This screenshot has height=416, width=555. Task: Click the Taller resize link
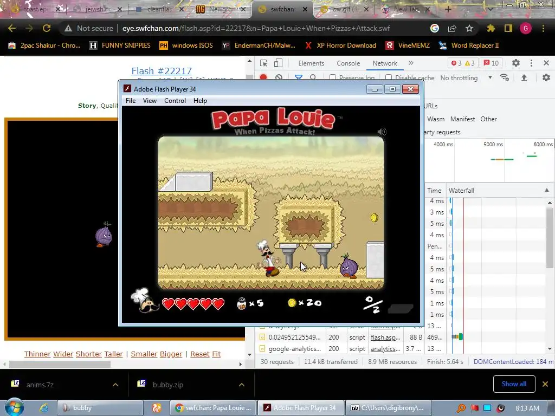pos(114,354)
